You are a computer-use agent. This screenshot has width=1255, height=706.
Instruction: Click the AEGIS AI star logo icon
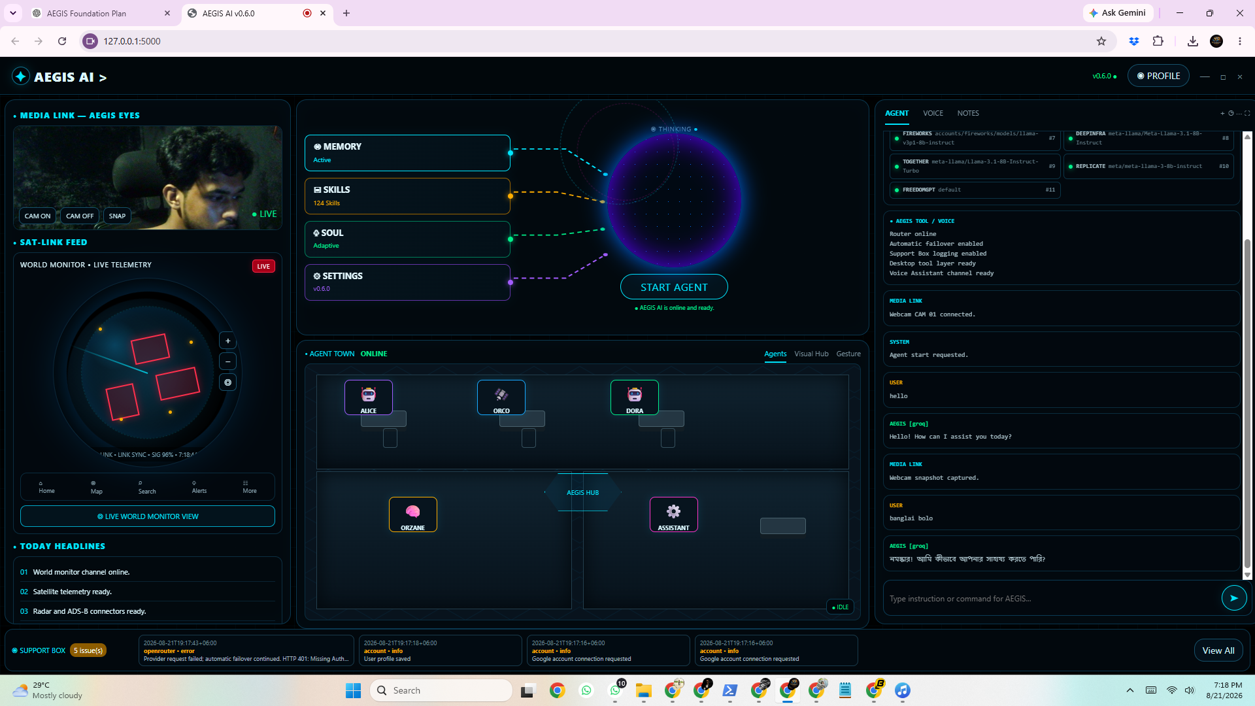pyautogui.click(x=21, y=76)
